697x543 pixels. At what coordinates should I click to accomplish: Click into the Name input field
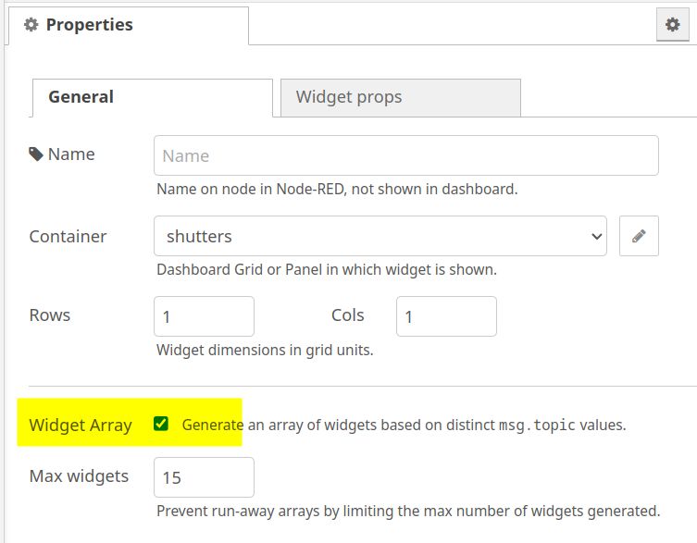click(x=405, y=155)
